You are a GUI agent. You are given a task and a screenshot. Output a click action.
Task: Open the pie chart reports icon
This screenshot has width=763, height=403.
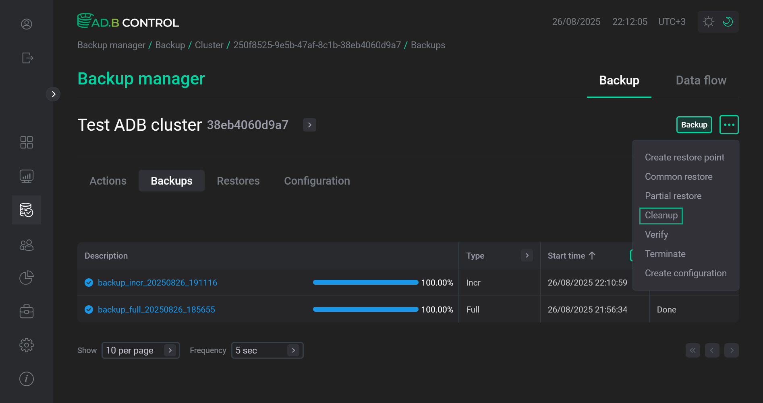tap(27, 278)
